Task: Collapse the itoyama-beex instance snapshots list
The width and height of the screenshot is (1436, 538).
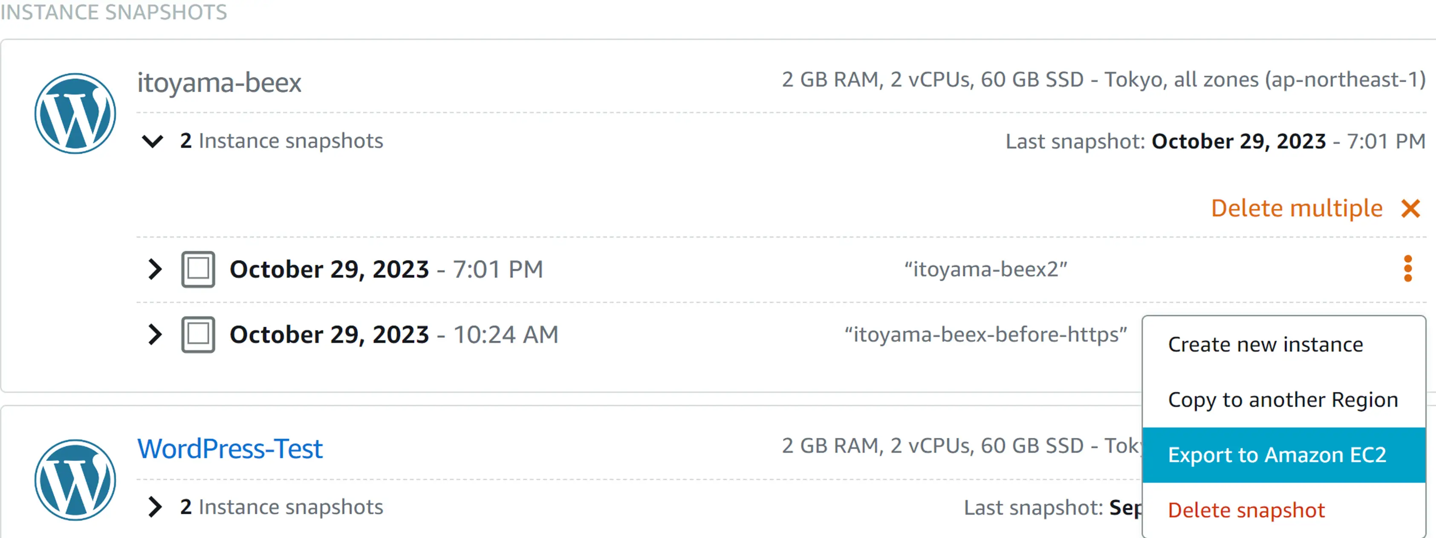Action: (152, 141)
